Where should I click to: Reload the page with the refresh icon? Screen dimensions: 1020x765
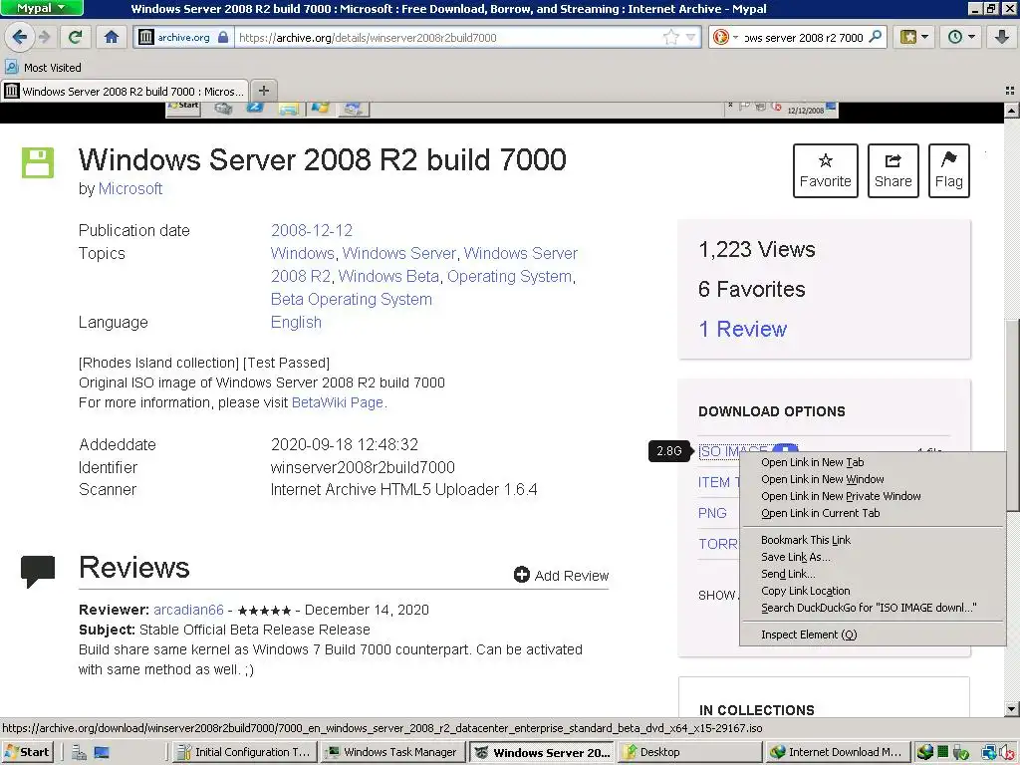[76, 37]
